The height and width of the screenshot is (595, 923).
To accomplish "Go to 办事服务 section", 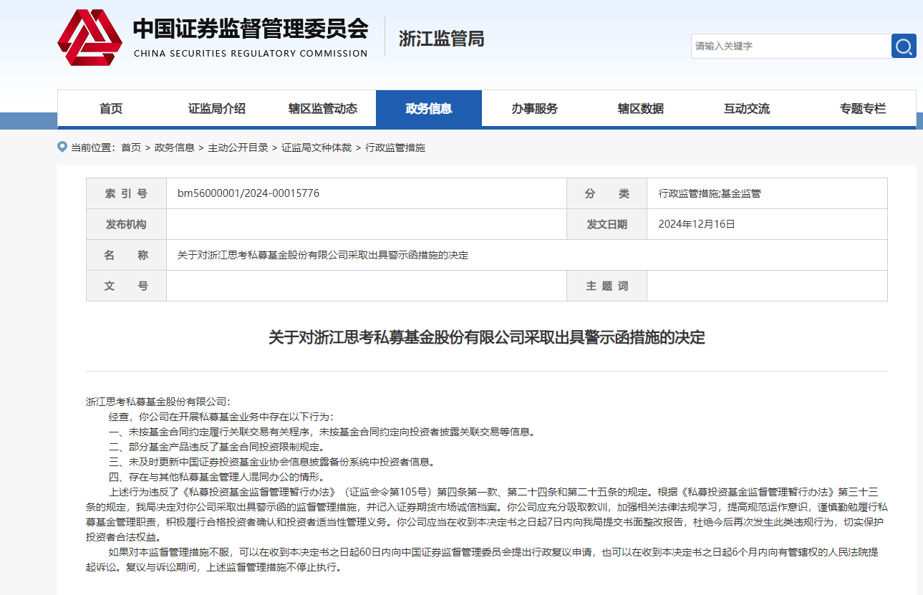I will (x=535, y=109).
